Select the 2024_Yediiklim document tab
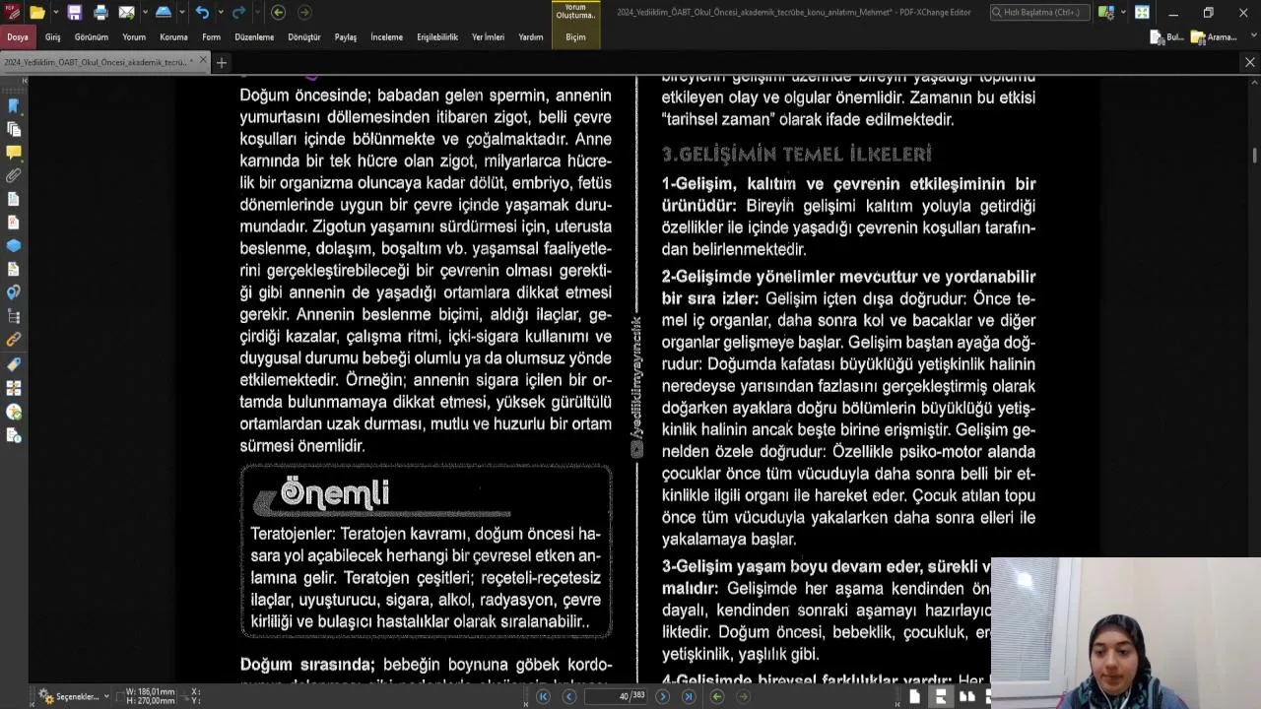The width and height of the screenshot is (1261, 709). pos(99,62)
